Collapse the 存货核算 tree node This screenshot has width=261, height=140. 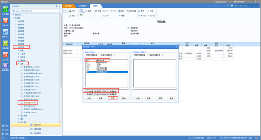coord(16,47)
